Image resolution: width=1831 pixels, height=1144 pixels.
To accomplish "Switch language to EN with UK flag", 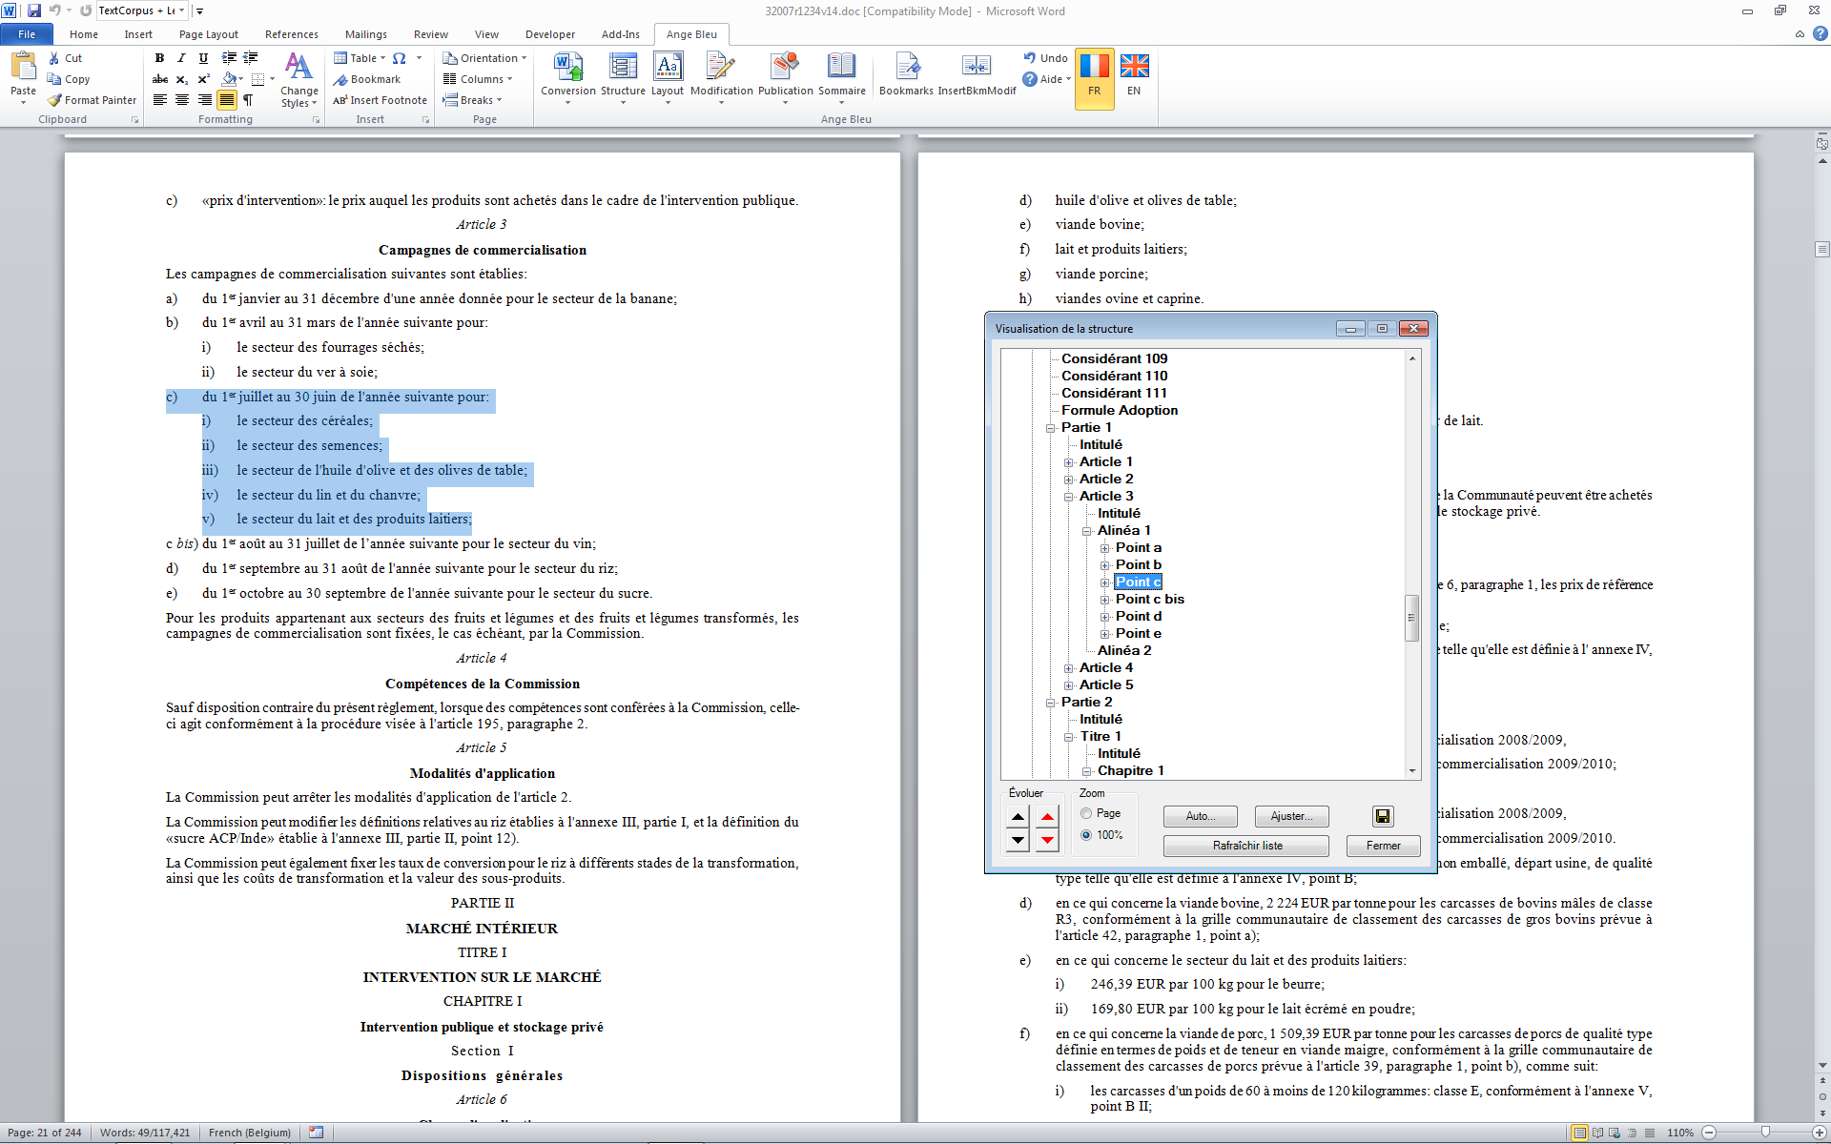I will (1134, 76).
